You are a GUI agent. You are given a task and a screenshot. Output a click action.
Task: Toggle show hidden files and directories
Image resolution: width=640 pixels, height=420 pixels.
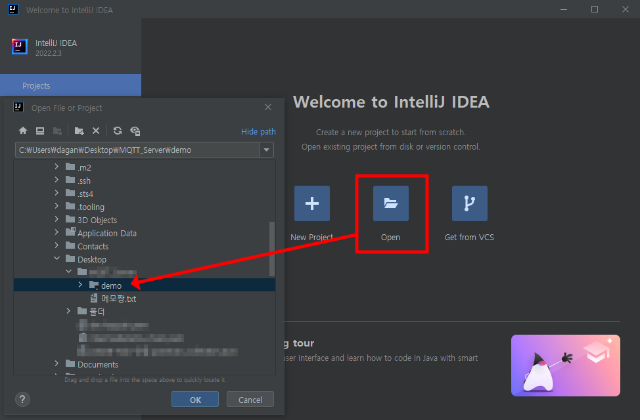coord(135,131)
